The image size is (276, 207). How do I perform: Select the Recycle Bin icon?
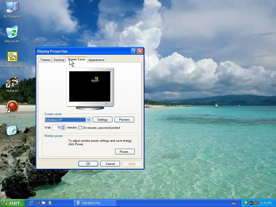pyautogui.click(x=12, y=34)
